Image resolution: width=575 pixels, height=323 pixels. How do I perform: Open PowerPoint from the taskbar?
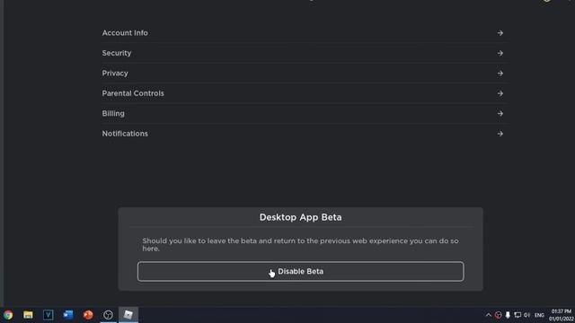point(88,315)
